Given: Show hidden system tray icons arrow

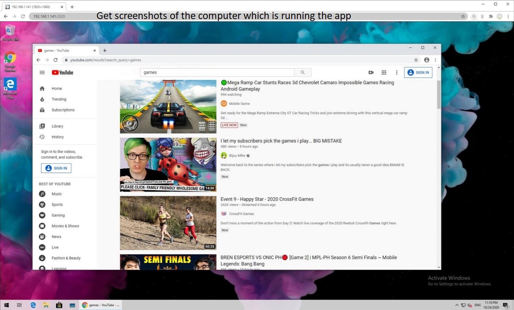Looking at the screenshot, I should [x=457, y=305].
